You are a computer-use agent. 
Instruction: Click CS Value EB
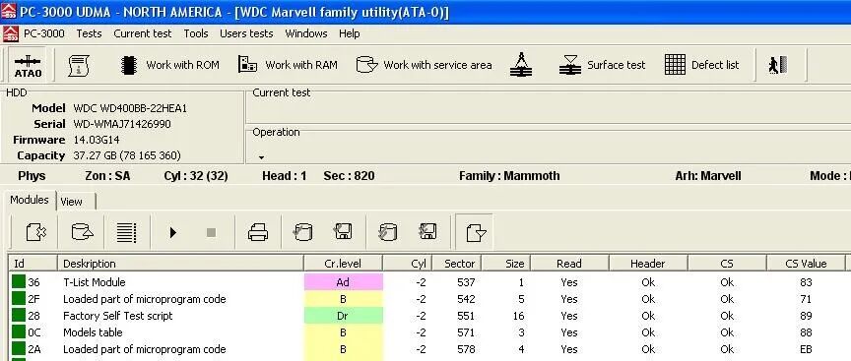click(x=806, y=349)
